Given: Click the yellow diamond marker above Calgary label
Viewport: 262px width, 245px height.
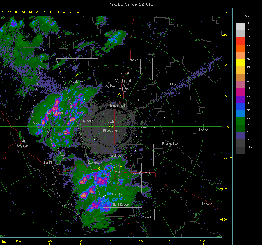Looking at the screenshot, I should tap(115, 168).
